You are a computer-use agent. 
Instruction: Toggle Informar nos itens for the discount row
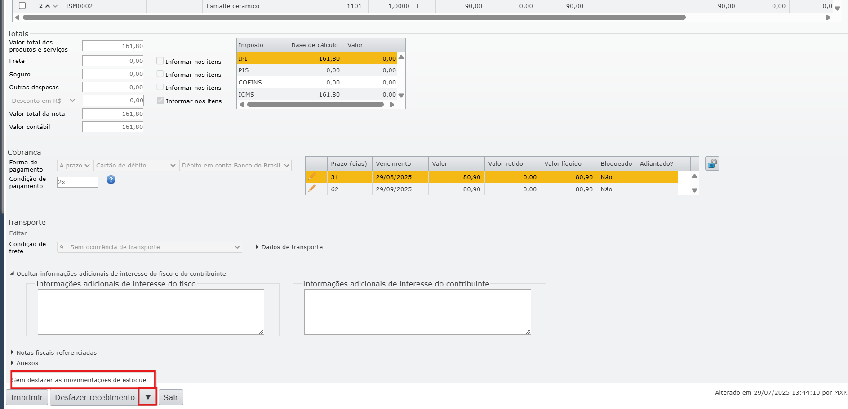(160, 100)
